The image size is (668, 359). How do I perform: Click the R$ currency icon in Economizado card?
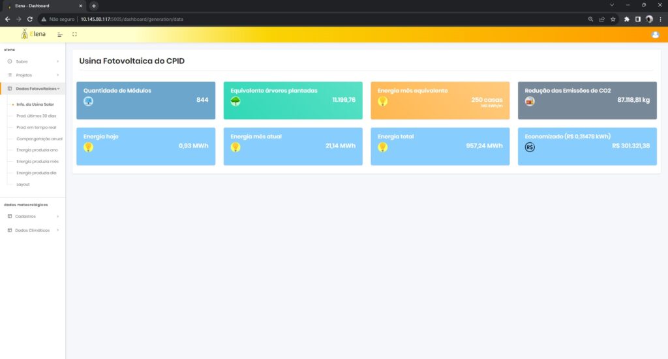(530, 147)
